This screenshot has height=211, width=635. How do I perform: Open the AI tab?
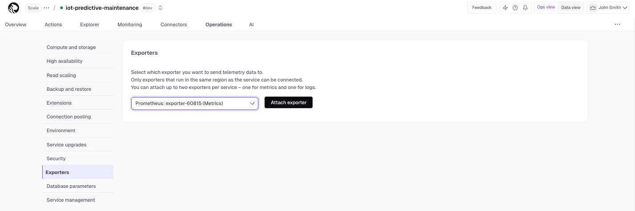click(251, 24)
